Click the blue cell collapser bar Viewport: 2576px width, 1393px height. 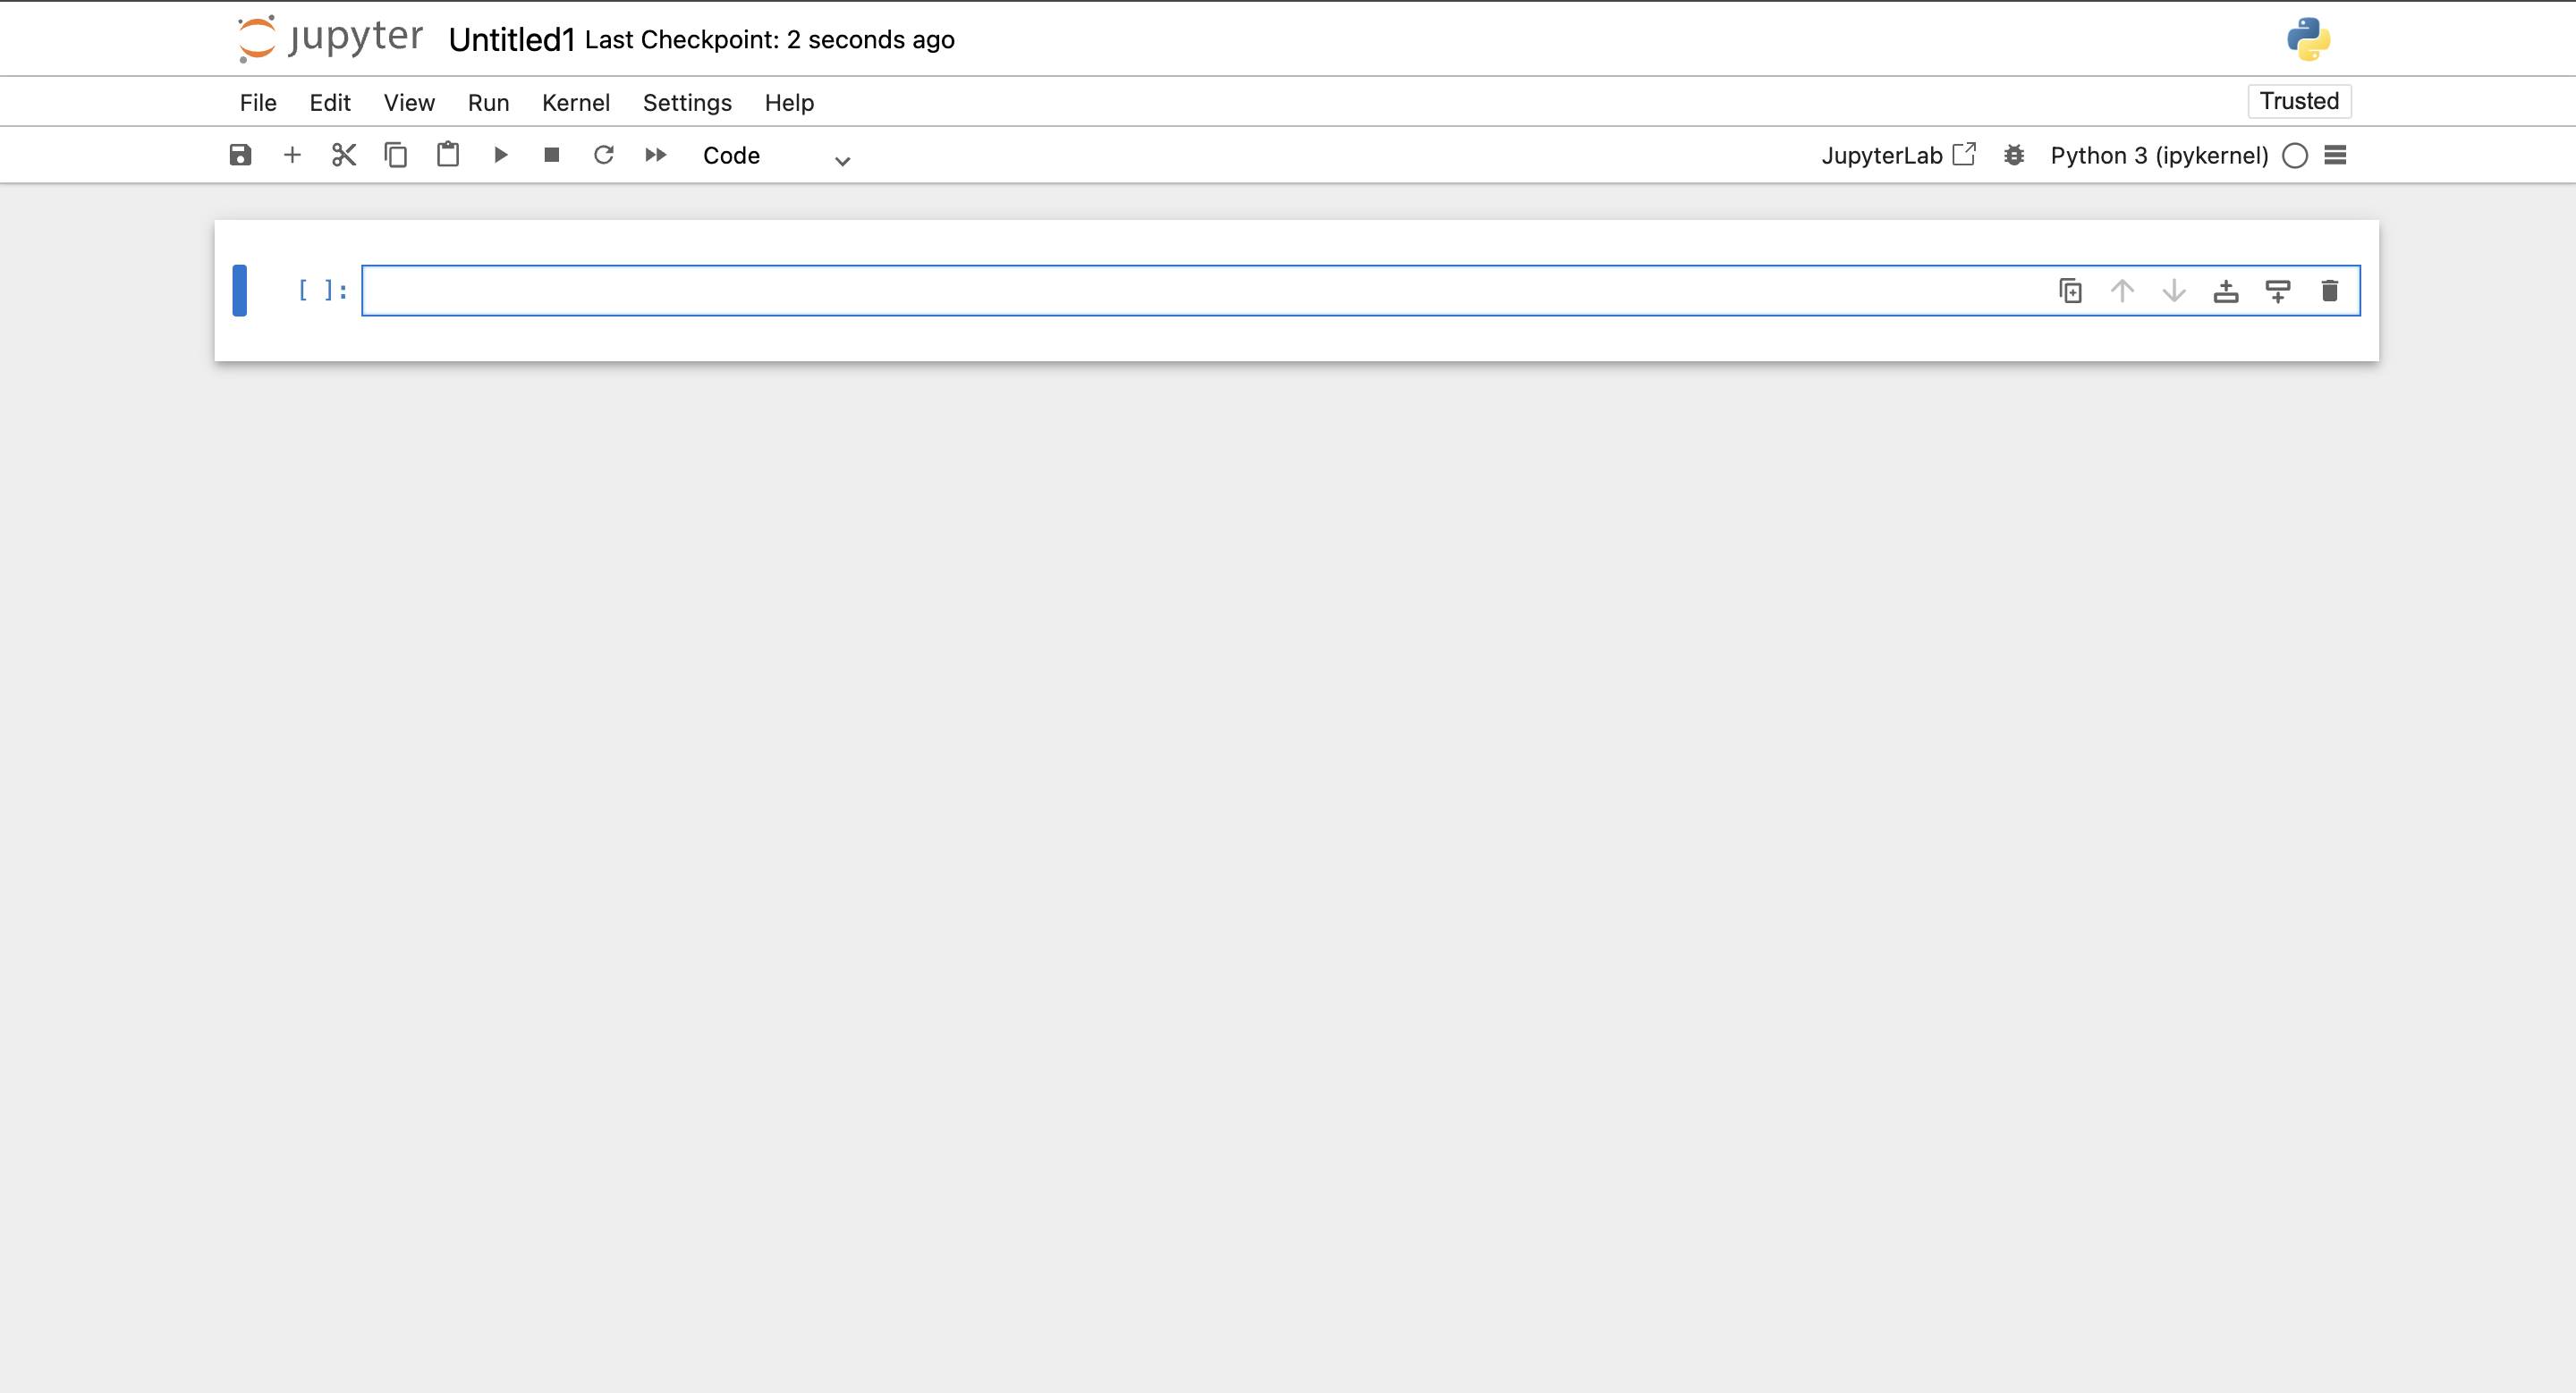point(240,291)
